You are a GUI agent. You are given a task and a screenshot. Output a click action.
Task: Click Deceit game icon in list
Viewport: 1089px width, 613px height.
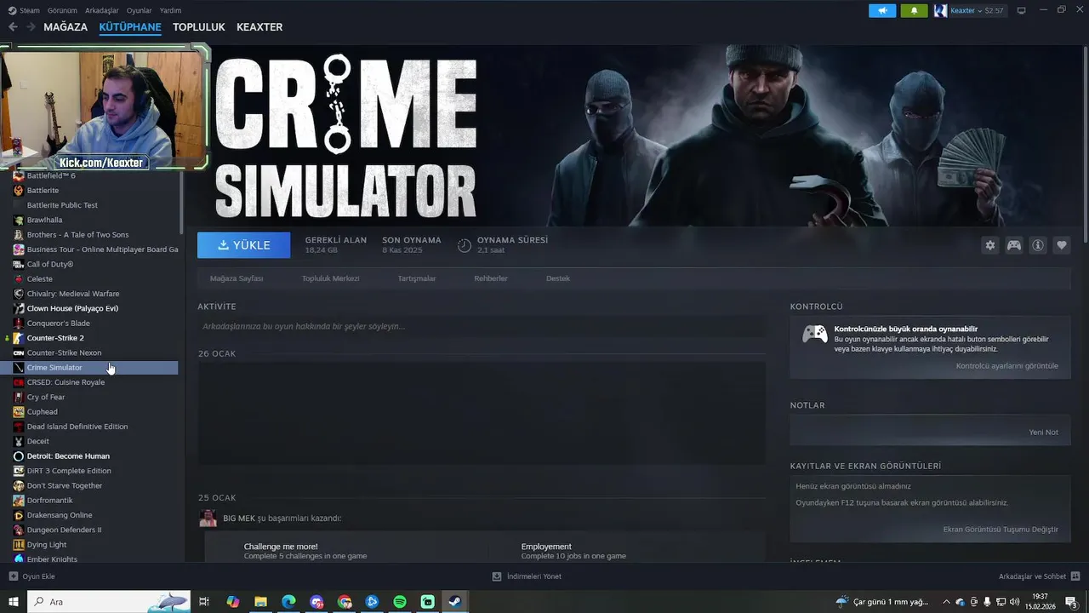coord(19,441)
